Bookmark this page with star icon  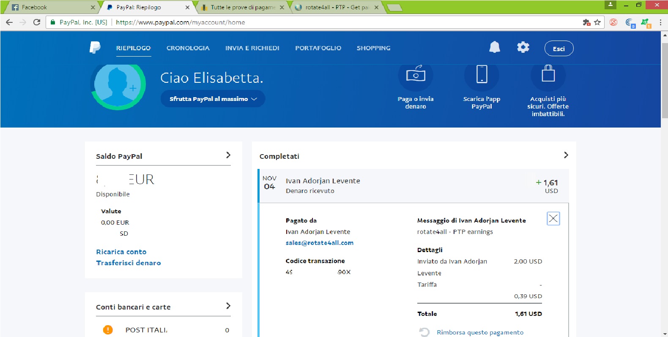coord(597,22)
